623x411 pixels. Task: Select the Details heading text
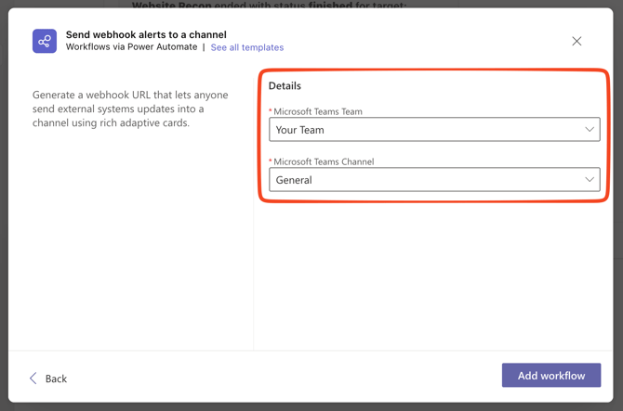tap(285, 85)
